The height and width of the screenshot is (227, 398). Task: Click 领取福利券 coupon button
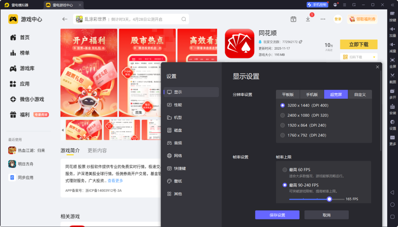coord(362,19)
